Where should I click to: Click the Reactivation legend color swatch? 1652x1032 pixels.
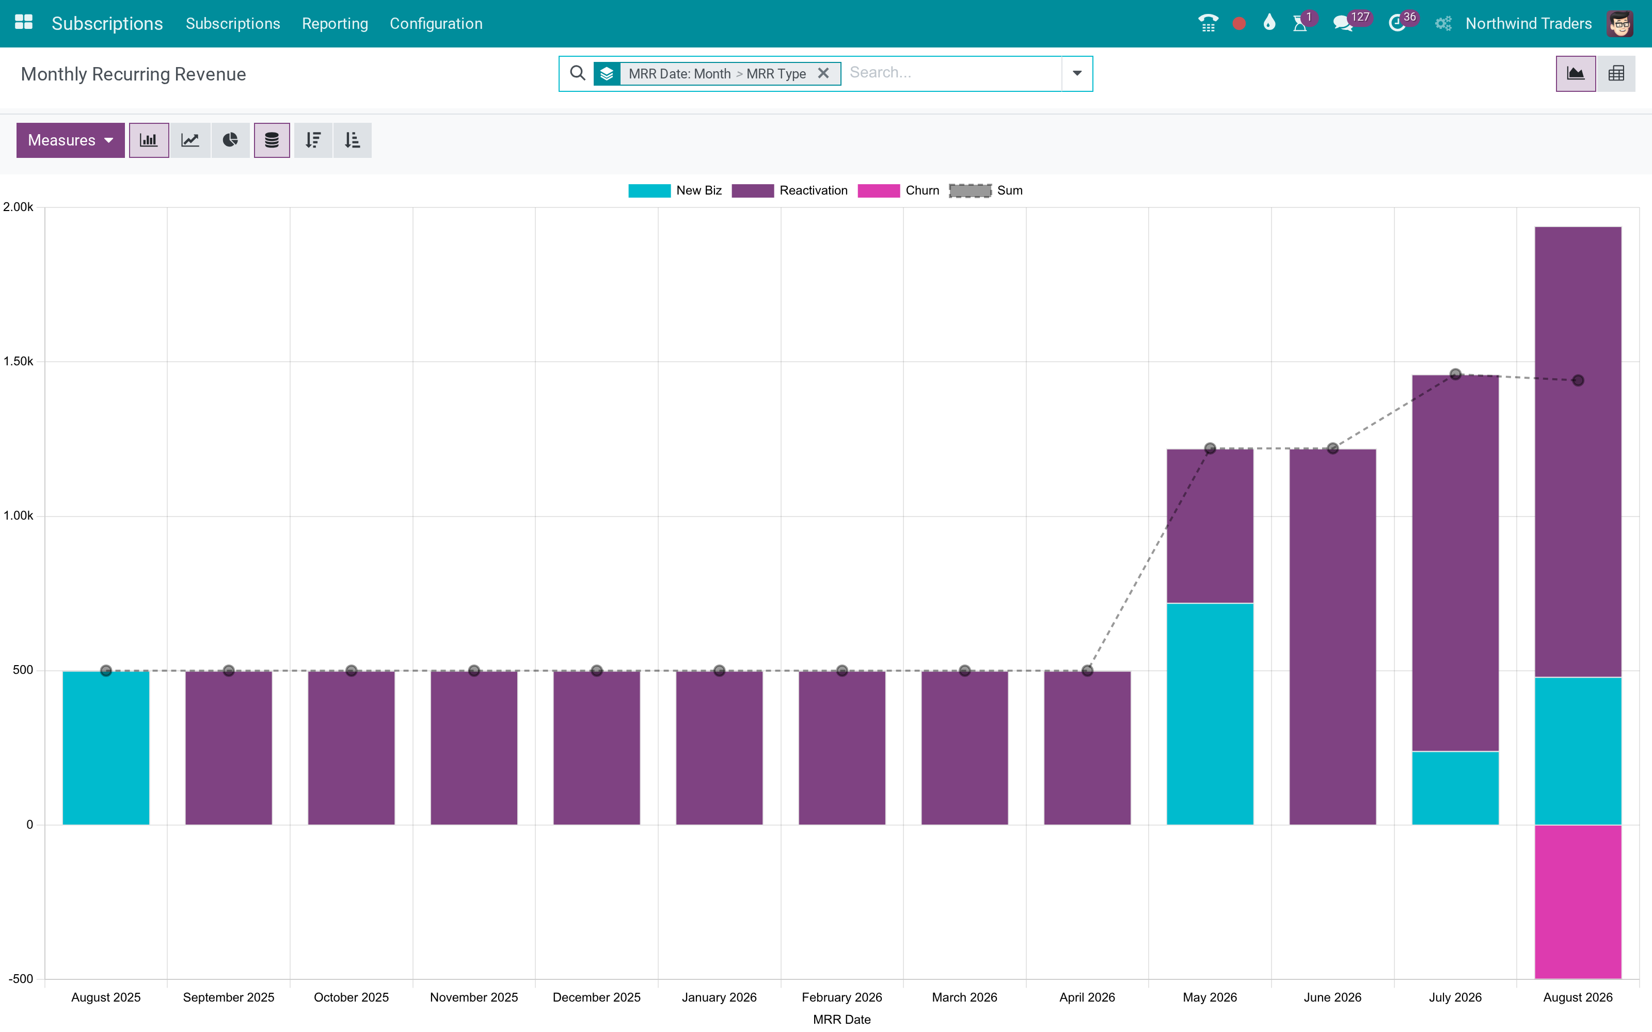point(752,190)
